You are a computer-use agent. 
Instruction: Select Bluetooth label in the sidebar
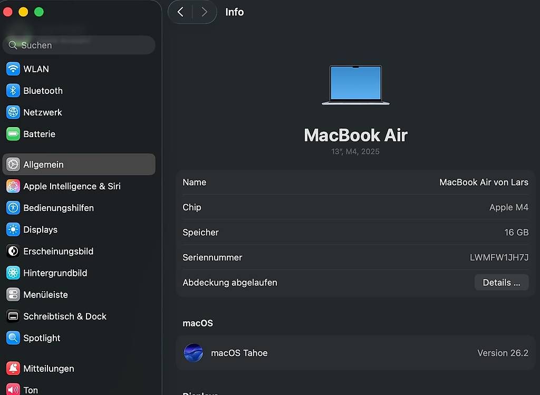pos(43,91)
